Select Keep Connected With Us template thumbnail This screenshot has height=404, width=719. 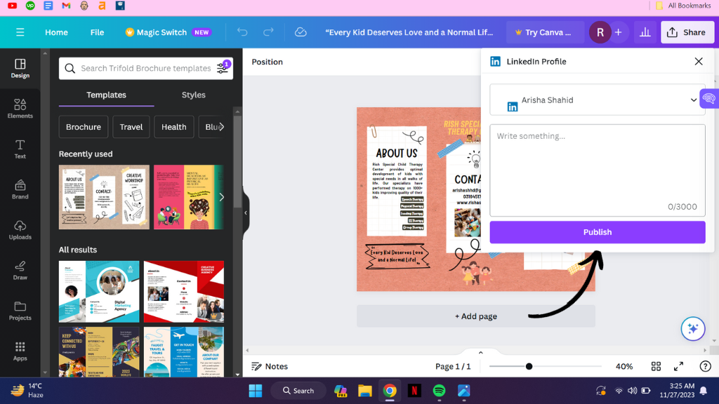tap(99, 352)
